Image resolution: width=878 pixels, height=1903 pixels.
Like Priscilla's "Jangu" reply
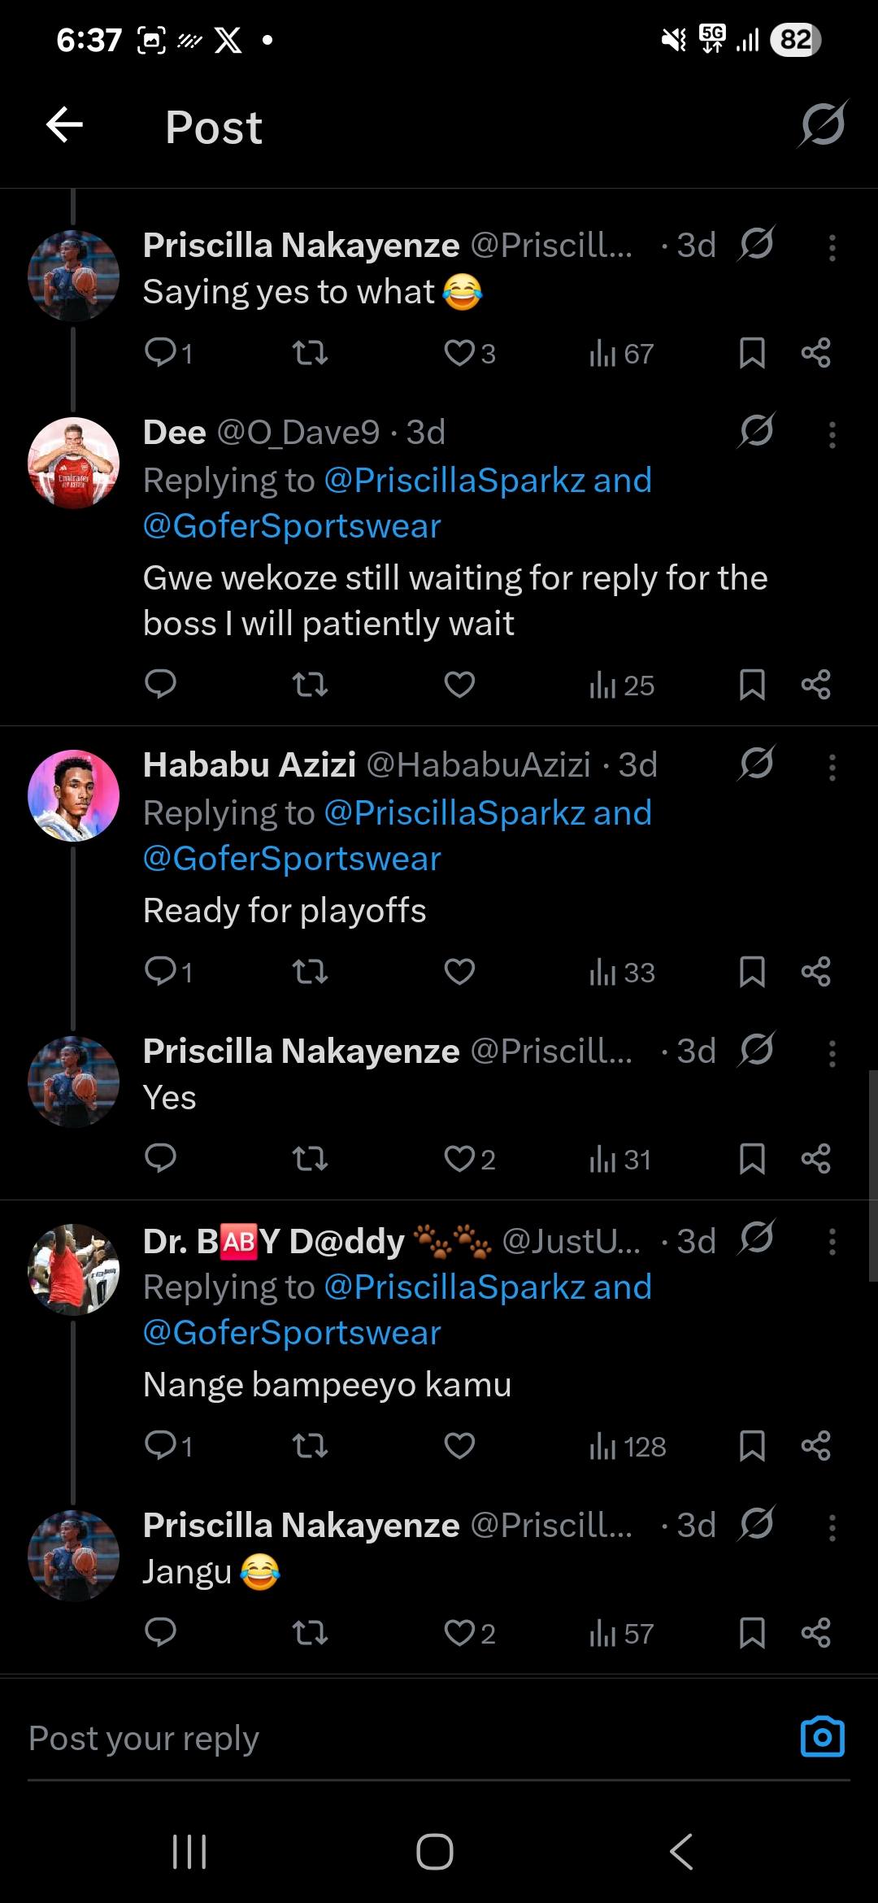(x=459, y=1632)
